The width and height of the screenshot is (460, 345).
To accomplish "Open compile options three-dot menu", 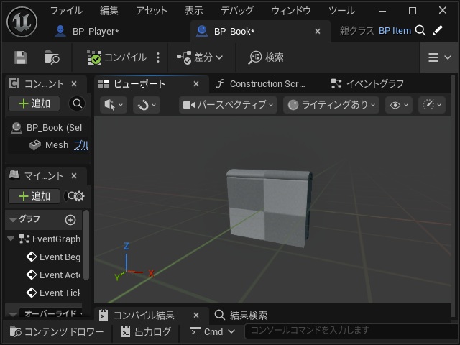I will (x=158, y=57).
